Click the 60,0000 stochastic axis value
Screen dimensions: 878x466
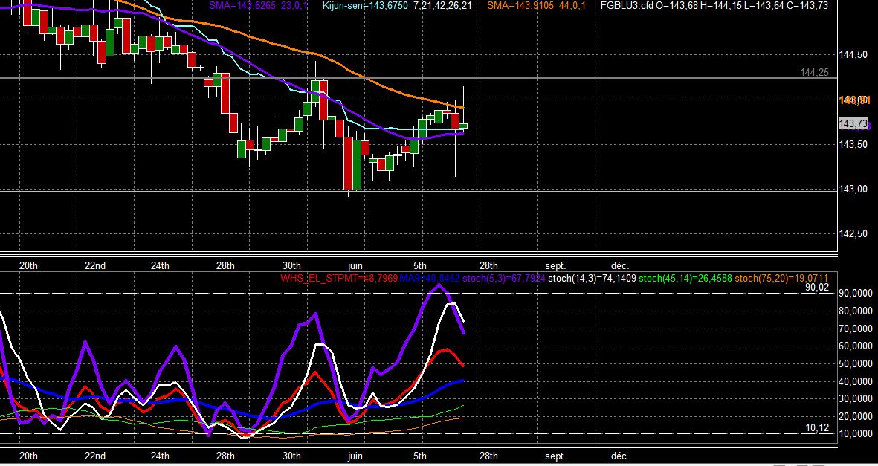pyautogui.click(x=854, y=346)
